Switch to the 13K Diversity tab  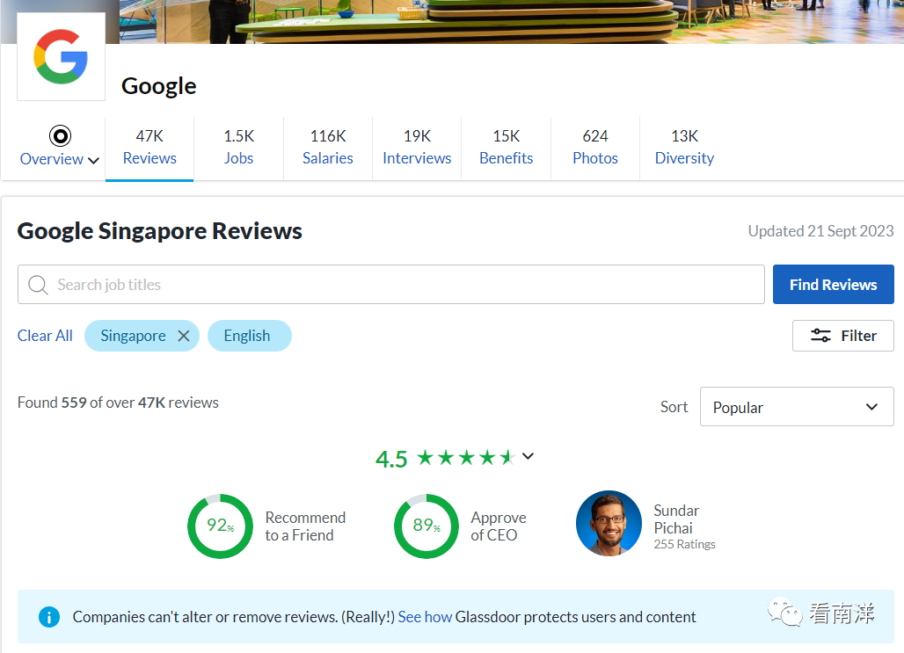tap(684, 147)
